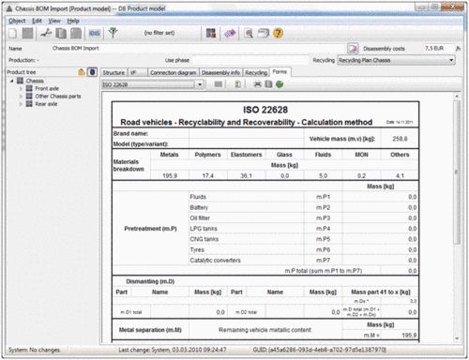Switch to the Recycling tab
The height and width of the screenshot is (360, 469).
coord(256,73)
